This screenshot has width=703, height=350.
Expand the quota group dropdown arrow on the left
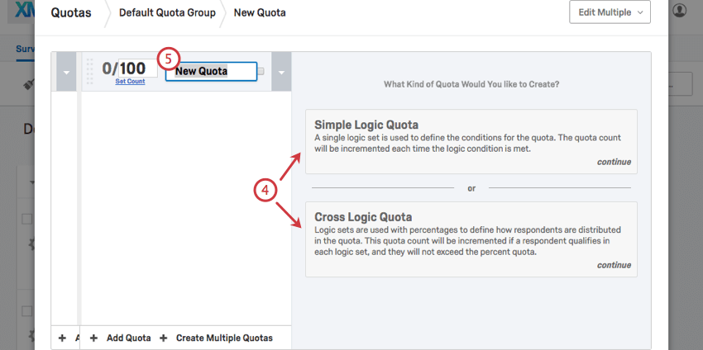coord(66,72)
